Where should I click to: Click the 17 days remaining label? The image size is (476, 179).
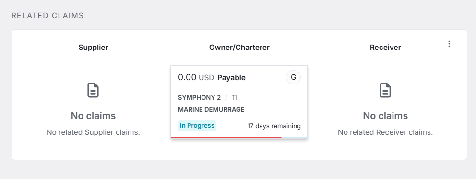[x=274, y=126]
